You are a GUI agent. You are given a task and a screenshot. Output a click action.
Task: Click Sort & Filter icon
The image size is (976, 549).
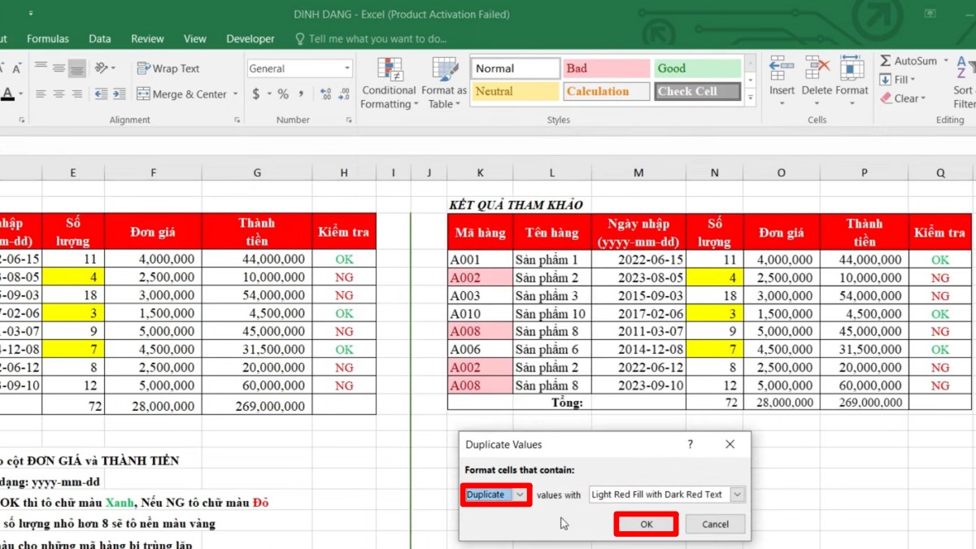(x=965, y=67)
